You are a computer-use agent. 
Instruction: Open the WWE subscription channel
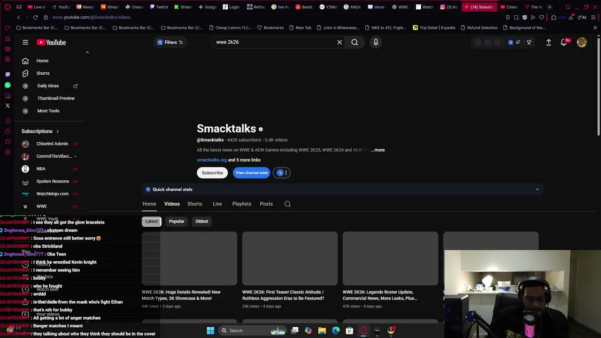(41, 206)
